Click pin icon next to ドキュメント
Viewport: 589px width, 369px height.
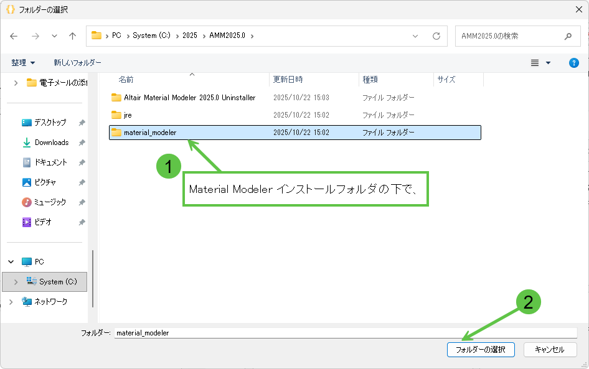click(82, 162)
